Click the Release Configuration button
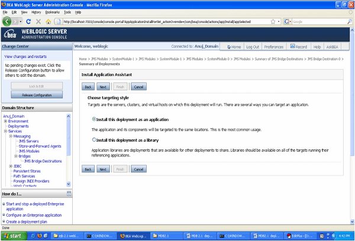This screenshot has height=241, width=355. tap(37, 95)
